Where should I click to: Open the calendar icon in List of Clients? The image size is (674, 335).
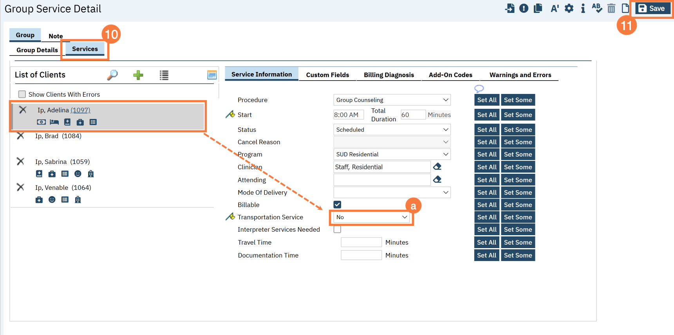click(212, 75)
